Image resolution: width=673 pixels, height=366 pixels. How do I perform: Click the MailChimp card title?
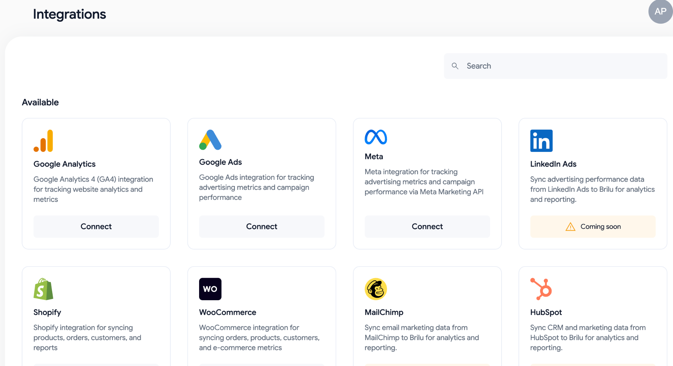[x=384, y=312]
